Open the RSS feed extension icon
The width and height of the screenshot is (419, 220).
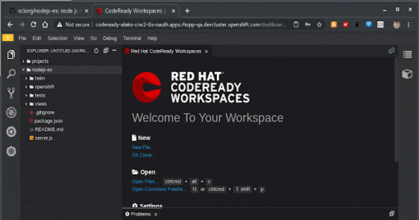click(x=333, y=24)
